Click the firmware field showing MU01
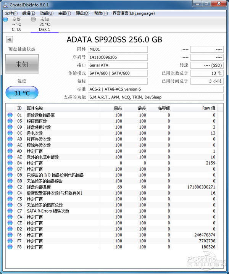 point(118,49)
